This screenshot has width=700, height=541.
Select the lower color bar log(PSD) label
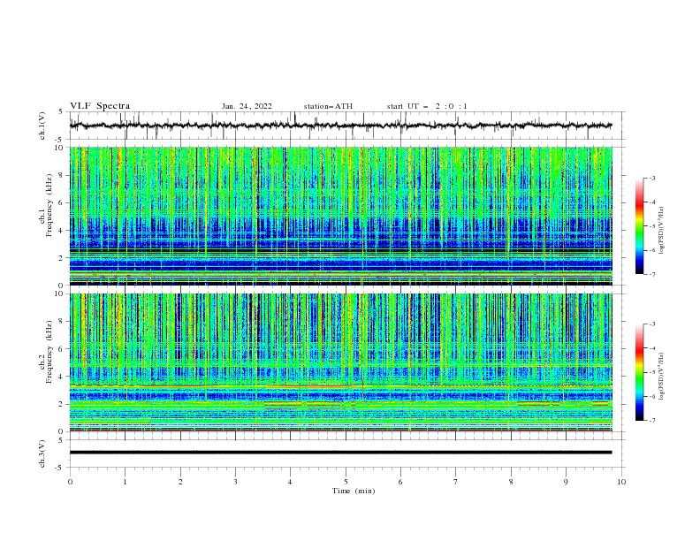[662, 376]
